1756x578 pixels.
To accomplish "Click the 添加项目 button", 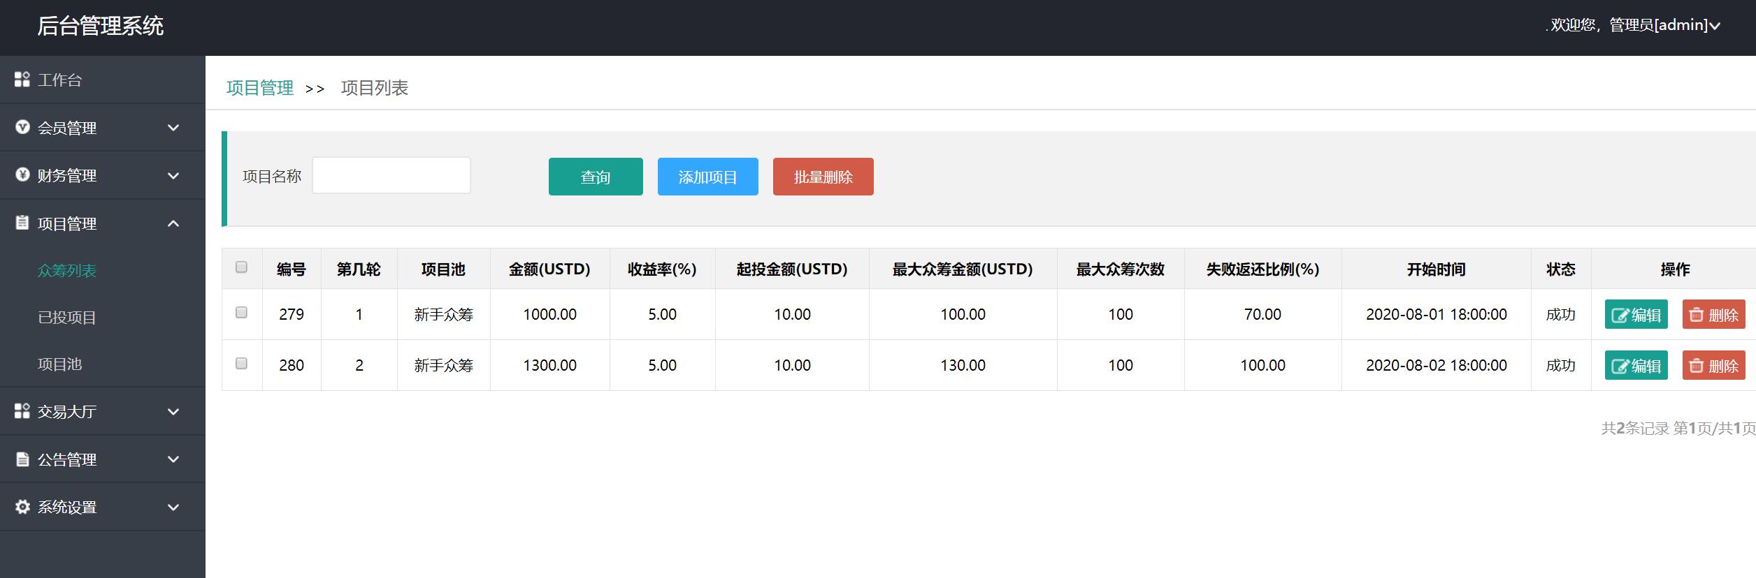I will tap(708, 177).
